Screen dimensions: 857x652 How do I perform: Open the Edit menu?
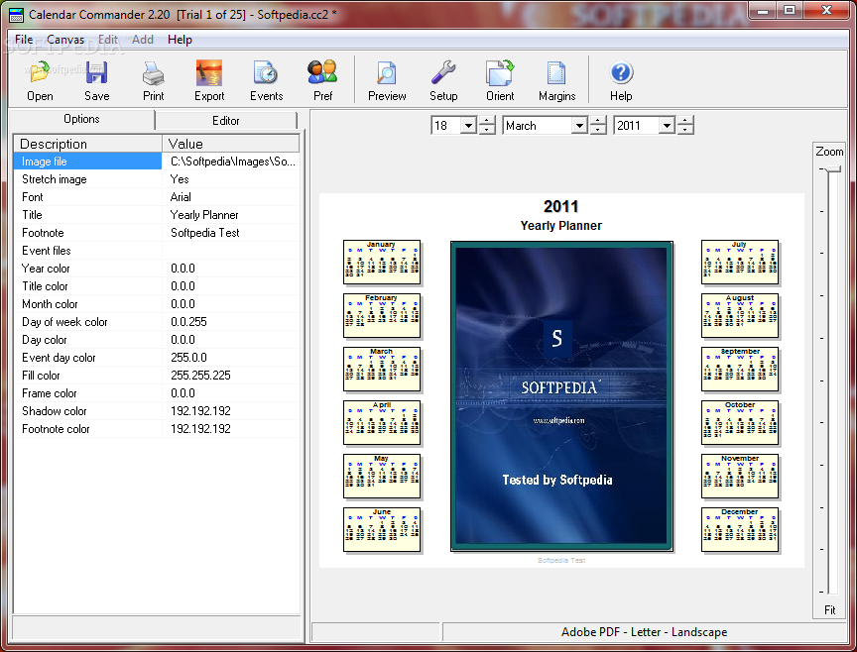tap(108, 40)
